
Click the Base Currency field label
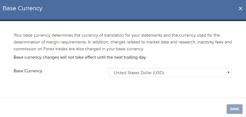pyautogui.click(x=28, y=71)
